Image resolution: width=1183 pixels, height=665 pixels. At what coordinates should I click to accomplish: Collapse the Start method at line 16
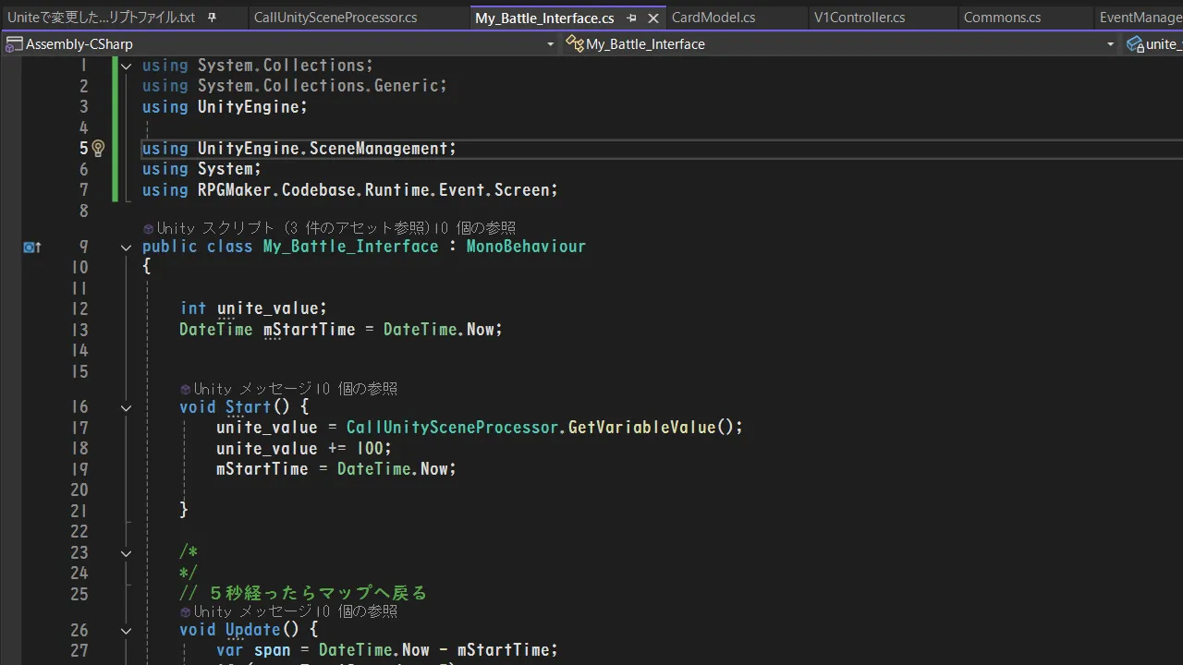(x=126, y=407)
